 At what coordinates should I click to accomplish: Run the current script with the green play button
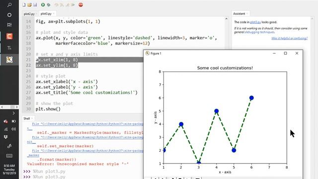point(43,4)
